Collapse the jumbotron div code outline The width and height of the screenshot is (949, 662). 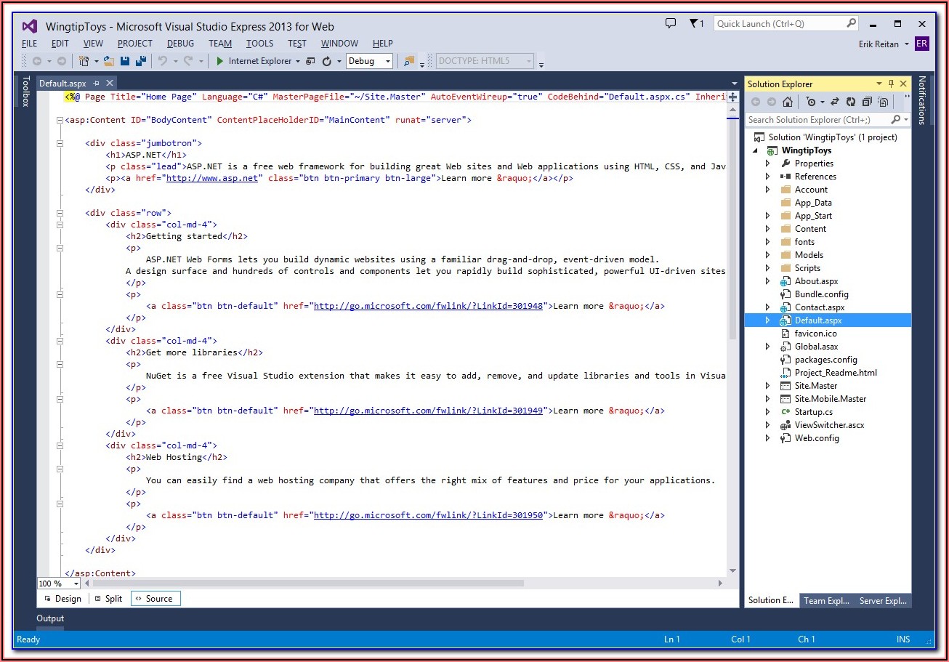(x=60, y=143)
